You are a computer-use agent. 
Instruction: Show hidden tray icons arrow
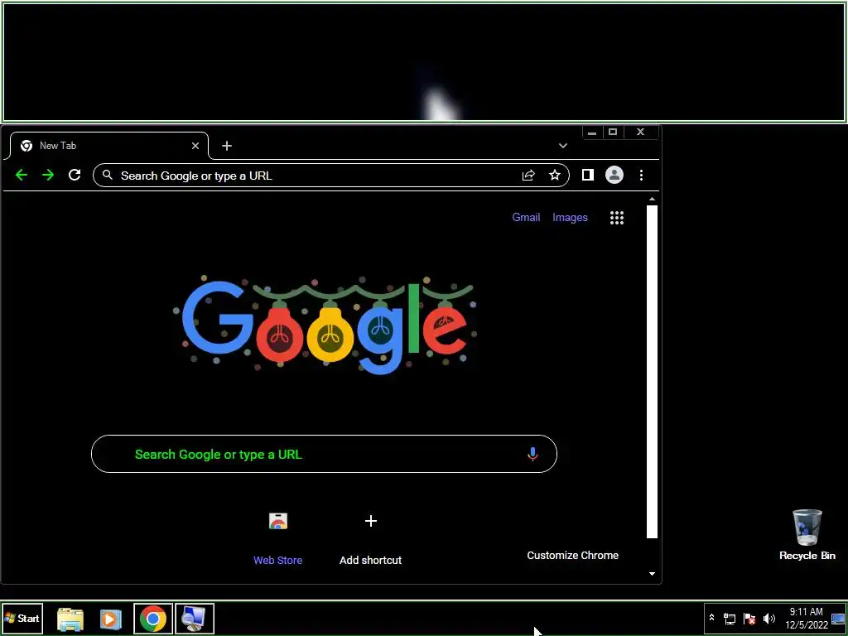pos(711,618)
